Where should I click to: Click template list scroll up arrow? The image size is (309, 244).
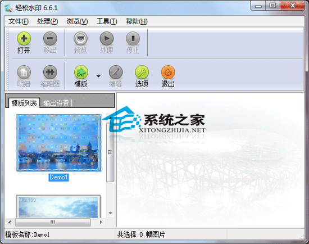pyautogui.click(x=111, y=118)
